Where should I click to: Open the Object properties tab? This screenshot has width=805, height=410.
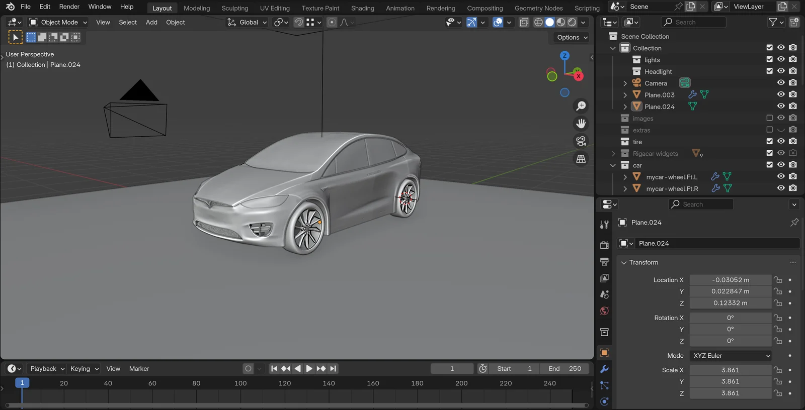point(604,353)
